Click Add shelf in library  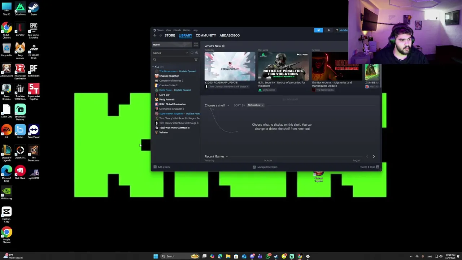[291, 99]
